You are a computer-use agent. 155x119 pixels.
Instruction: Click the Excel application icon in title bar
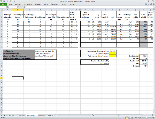(x=1, y=1)
